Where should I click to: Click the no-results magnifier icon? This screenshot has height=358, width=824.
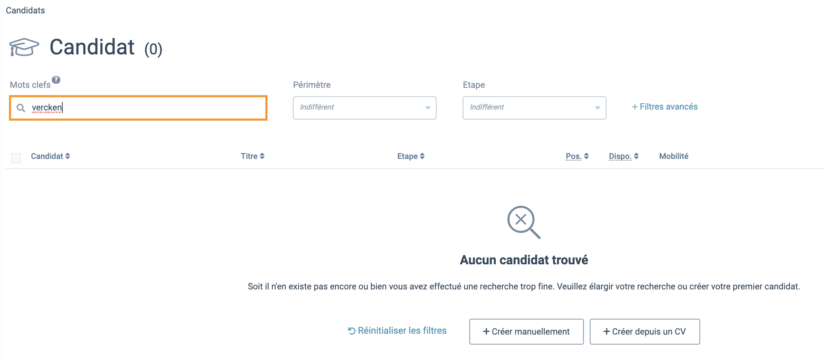click(x=524, y=222)
